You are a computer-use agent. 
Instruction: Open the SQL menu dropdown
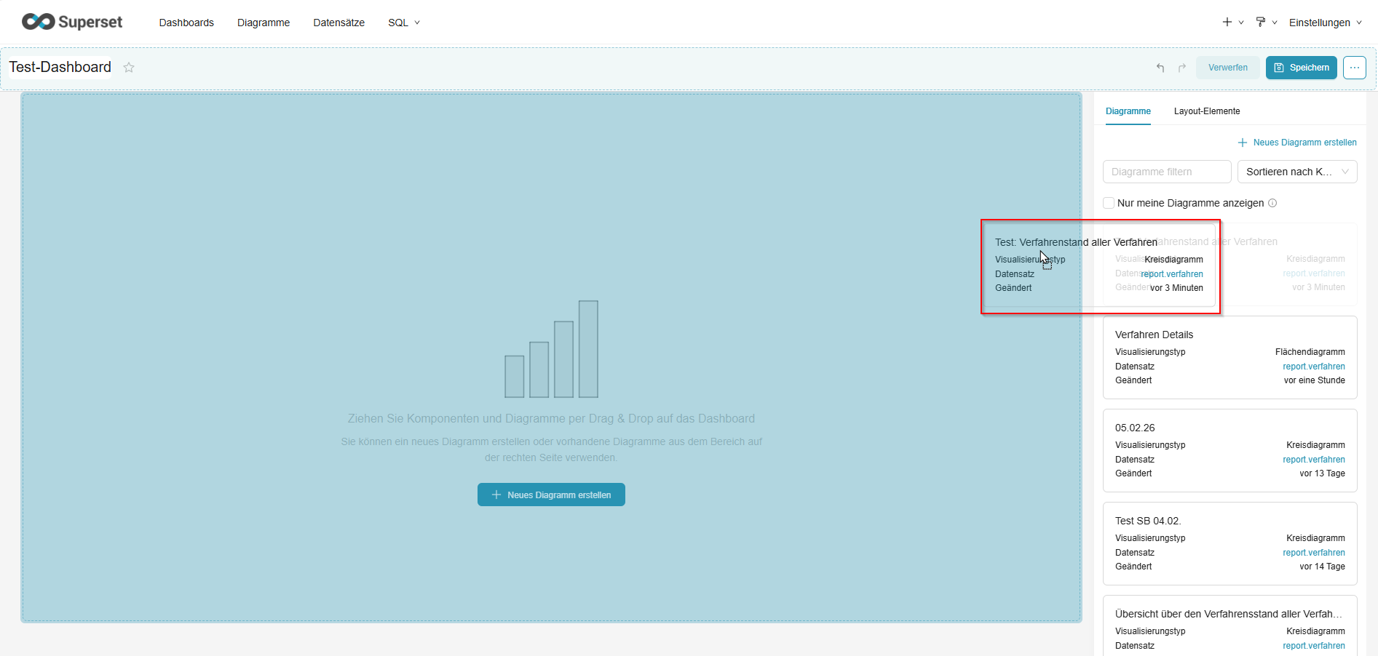click(403, 23)
